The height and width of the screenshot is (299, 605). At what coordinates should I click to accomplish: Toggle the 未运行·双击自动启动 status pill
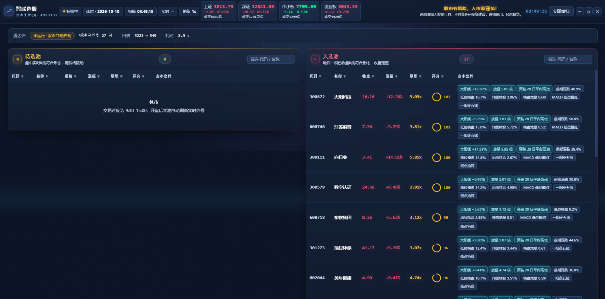pyautogui.click(x=52, y=36)
